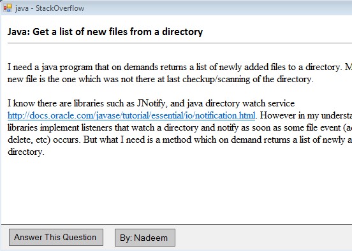Open the docs.oracle.com notification tutorial link
This screenshot has height=251, width=352.
(x=131, y=115)
